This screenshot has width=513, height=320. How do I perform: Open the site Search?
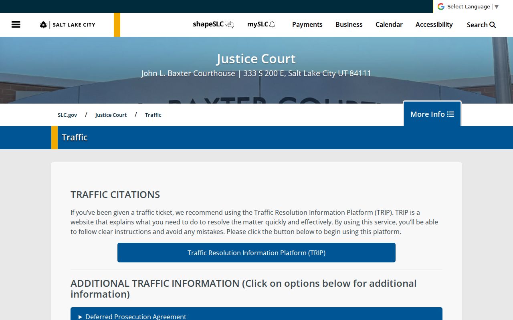481,25
